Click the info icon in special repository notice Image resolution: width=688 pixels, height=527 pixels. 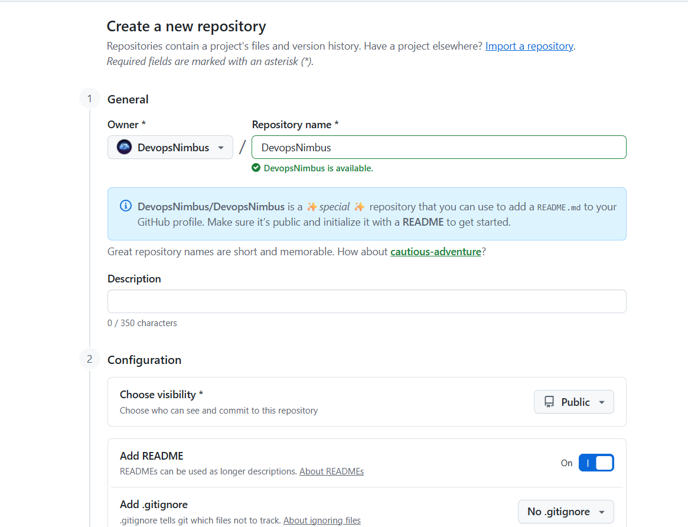coord(125,206)
